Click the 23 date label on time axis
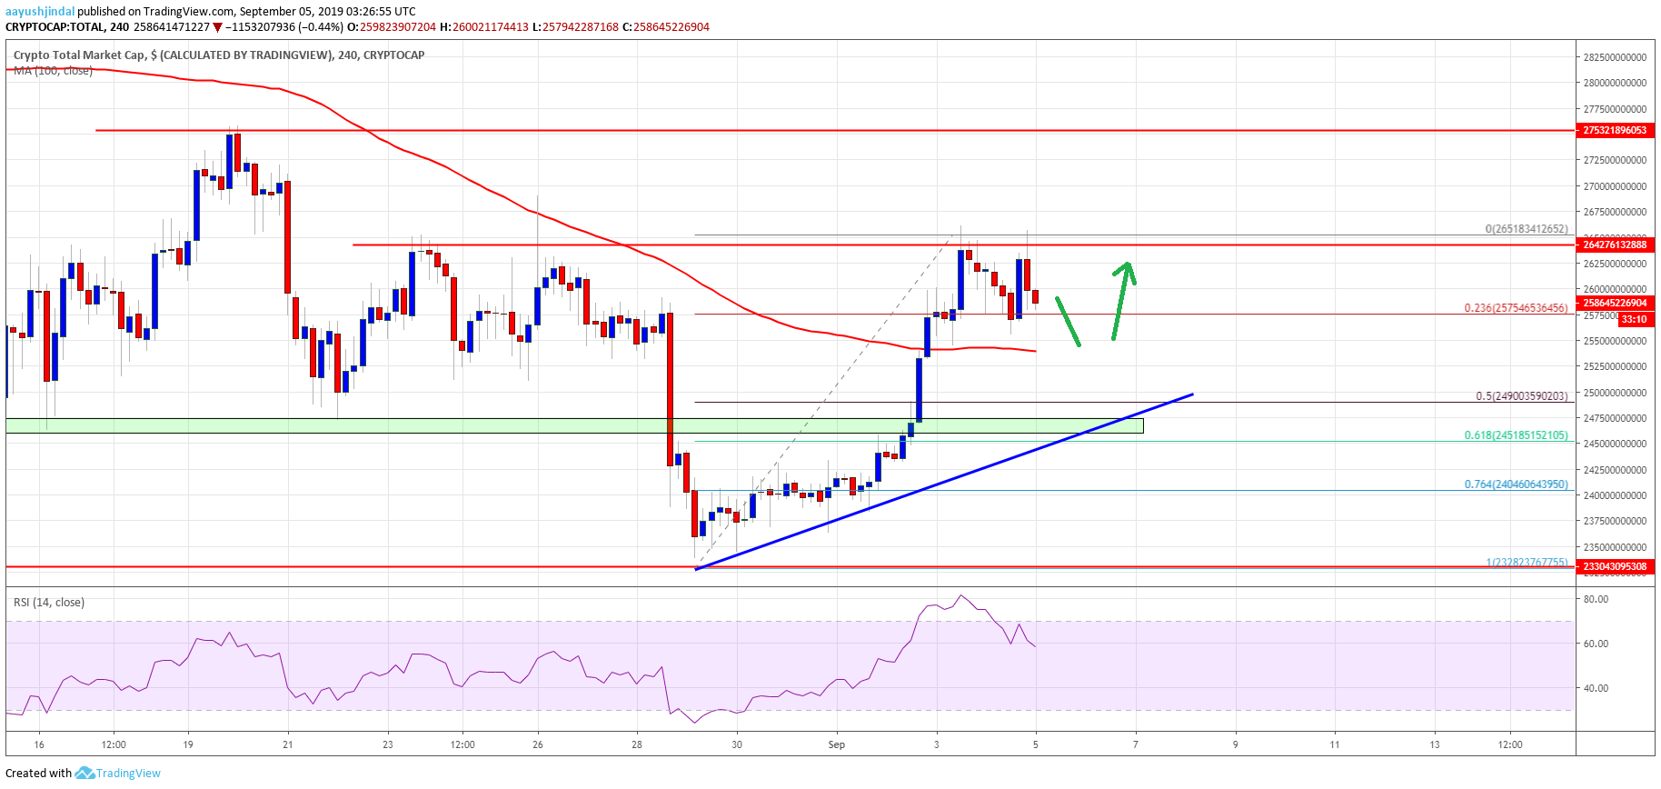Screen dimensions: 1661x789 point(388,744)
